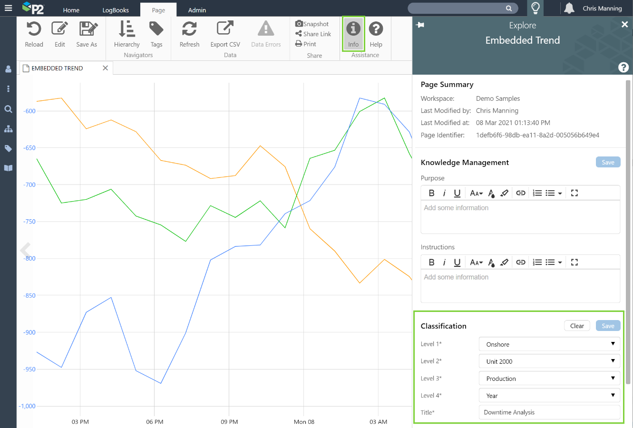
Task: Open the Admin tab
Action: tap(197, 10)
